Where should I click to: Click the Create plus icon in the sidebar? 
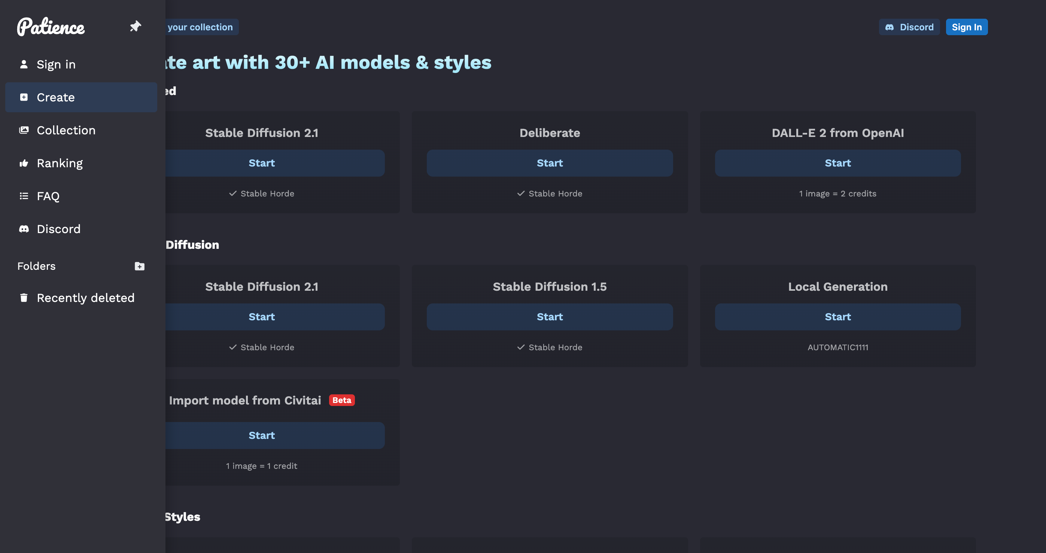pos(24,97)
